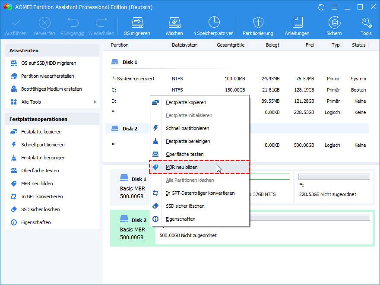Select Disk 1 Basis MBR block in disk map
Viewport: 380px width, 285px height.
[133, 187]
